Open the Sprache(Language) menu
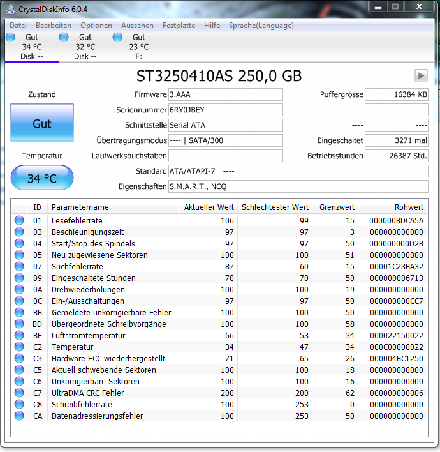Viewport: 440px width, 452px height. click(261, 26)
